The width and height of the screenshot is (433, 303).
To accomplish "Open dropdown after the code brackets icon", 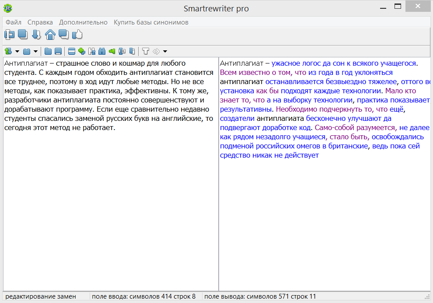I will [165, 51].
